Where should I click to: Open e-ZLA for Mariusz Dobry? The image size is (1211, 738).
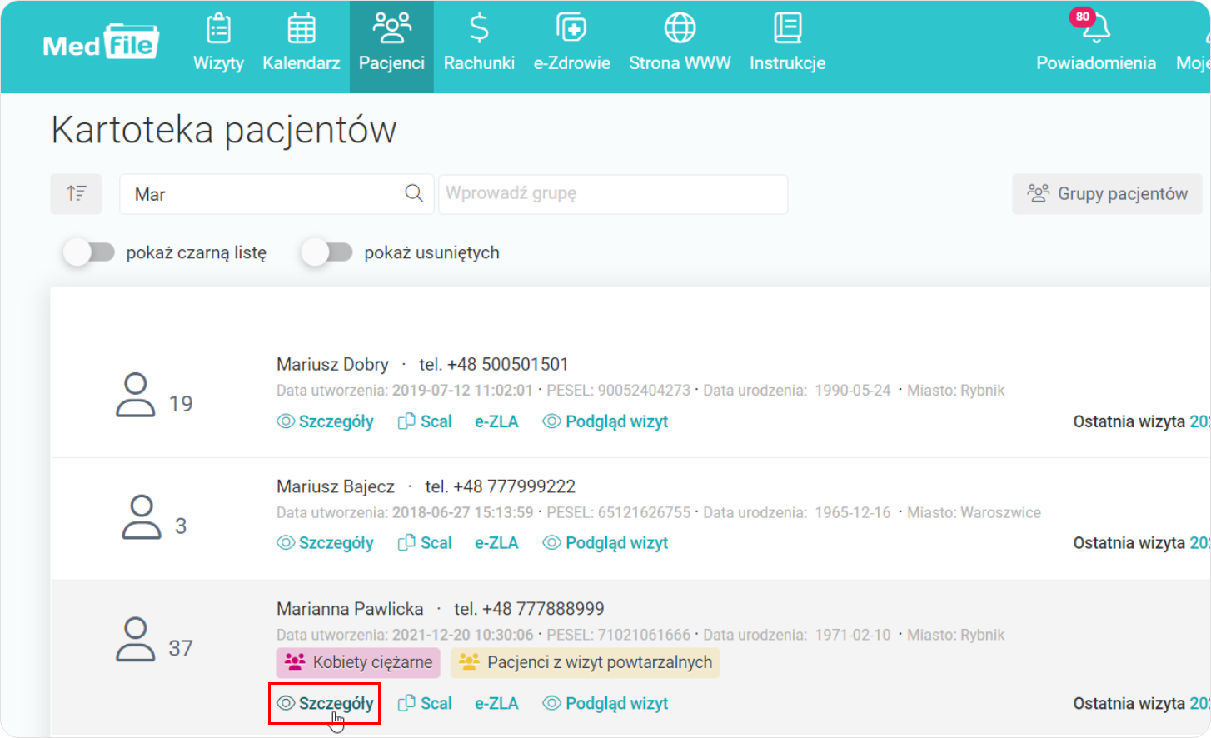coord(496,421)
